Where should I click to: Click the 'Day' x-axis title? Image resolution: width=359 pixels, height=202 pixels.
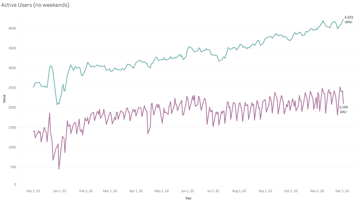(188, 198)
